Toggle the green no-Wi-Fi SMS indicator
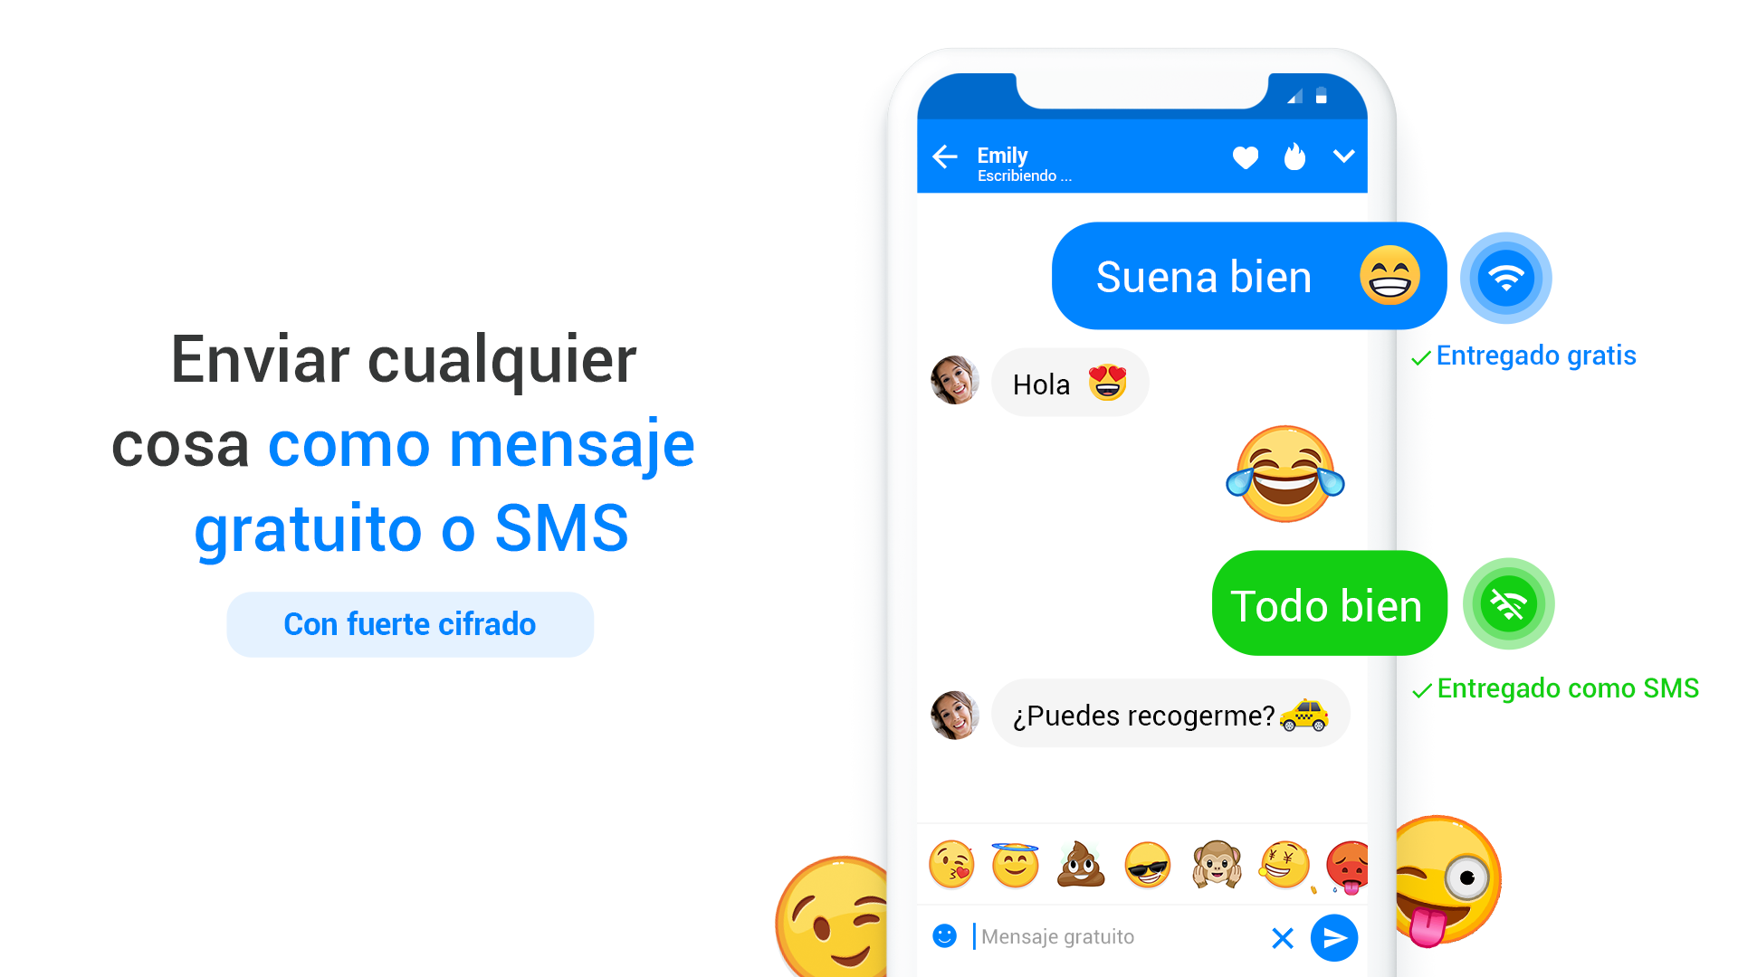Viewport: 1738px width, 977px height. coord(1509,603)
